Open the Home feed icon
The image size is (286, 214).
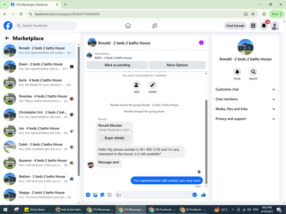(128, 26)
